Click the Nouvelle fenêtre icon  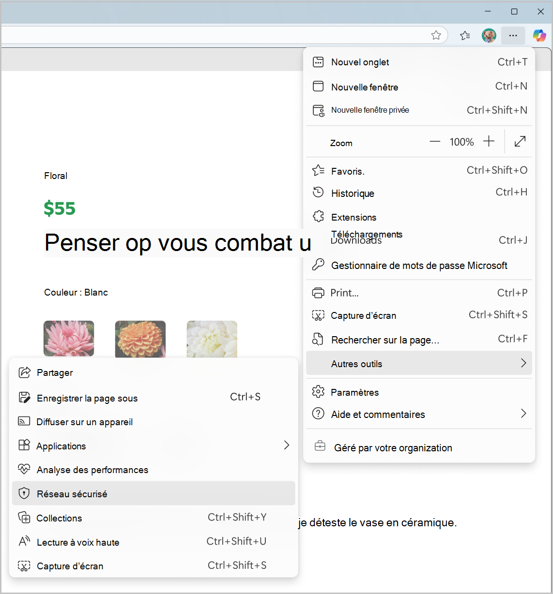(x=318, y=87)
